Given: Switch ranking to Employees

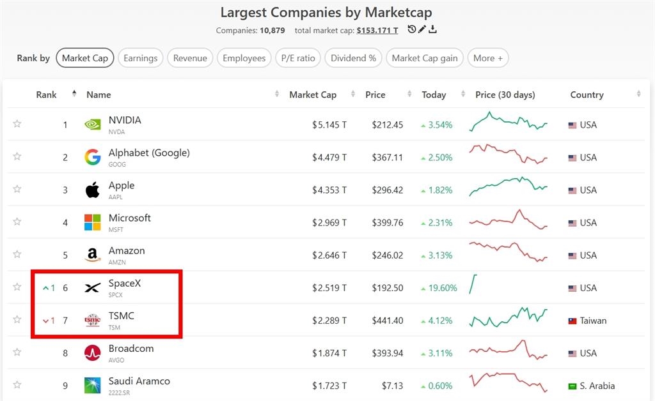Looking at the screenshot, I should pyautogui.click(x=244, y=58).
